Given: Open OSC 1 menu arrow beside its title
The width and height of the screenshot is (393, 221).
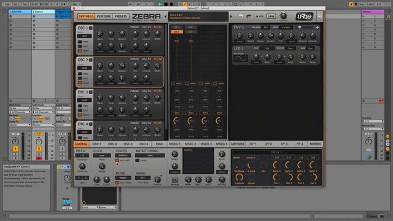Looking at the screenshot, I should point(91,28).
